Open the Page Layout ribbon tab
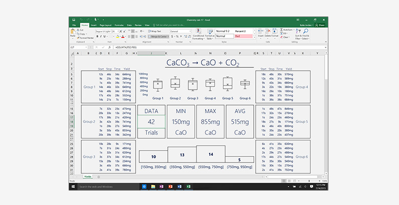The image size is (399, 205). click(x=106, y=25)
